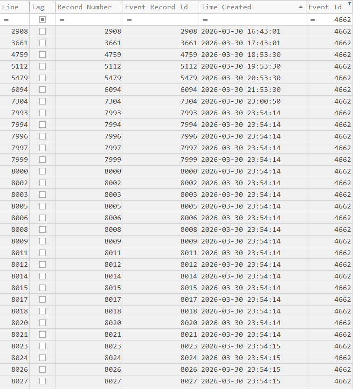The image size is (353, 389).
Task: Check the Tag box for line 2908
Action: (x=42, y=31)
